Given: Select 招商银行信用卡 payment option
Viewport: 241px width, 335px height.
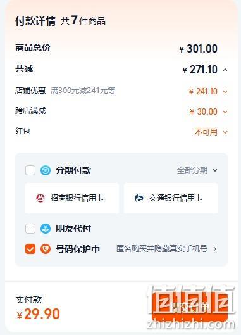Looking at the screenshot, I should (72, 198).
